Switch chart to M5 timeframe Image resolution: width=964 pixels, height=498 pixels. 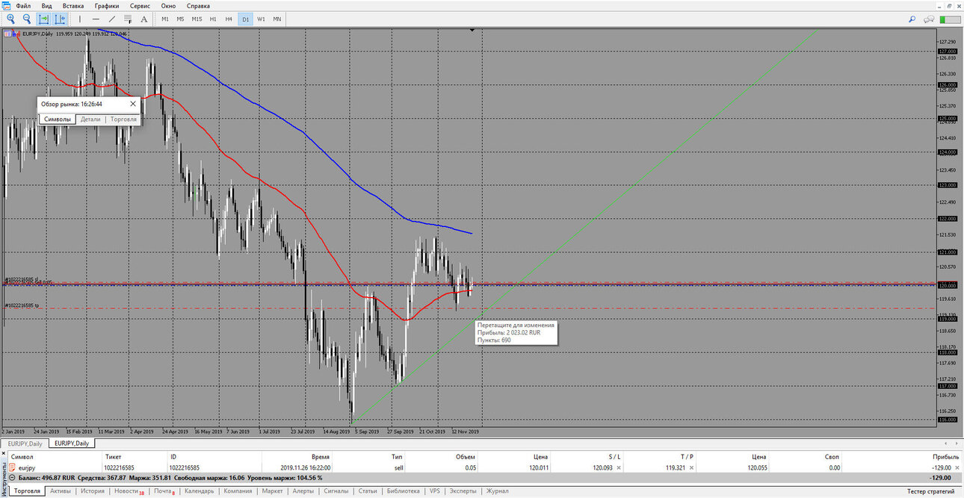coord(180,19)
